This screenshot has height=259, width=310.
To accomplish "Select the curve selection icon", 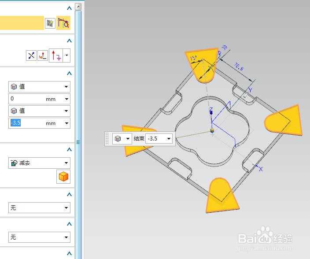I will pyautogui.click(x=63, y=23).
